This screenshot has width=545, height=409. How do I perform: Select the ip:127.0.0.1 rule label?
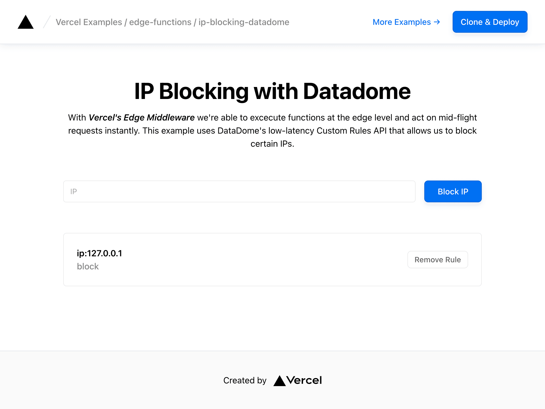coord(99,253)
